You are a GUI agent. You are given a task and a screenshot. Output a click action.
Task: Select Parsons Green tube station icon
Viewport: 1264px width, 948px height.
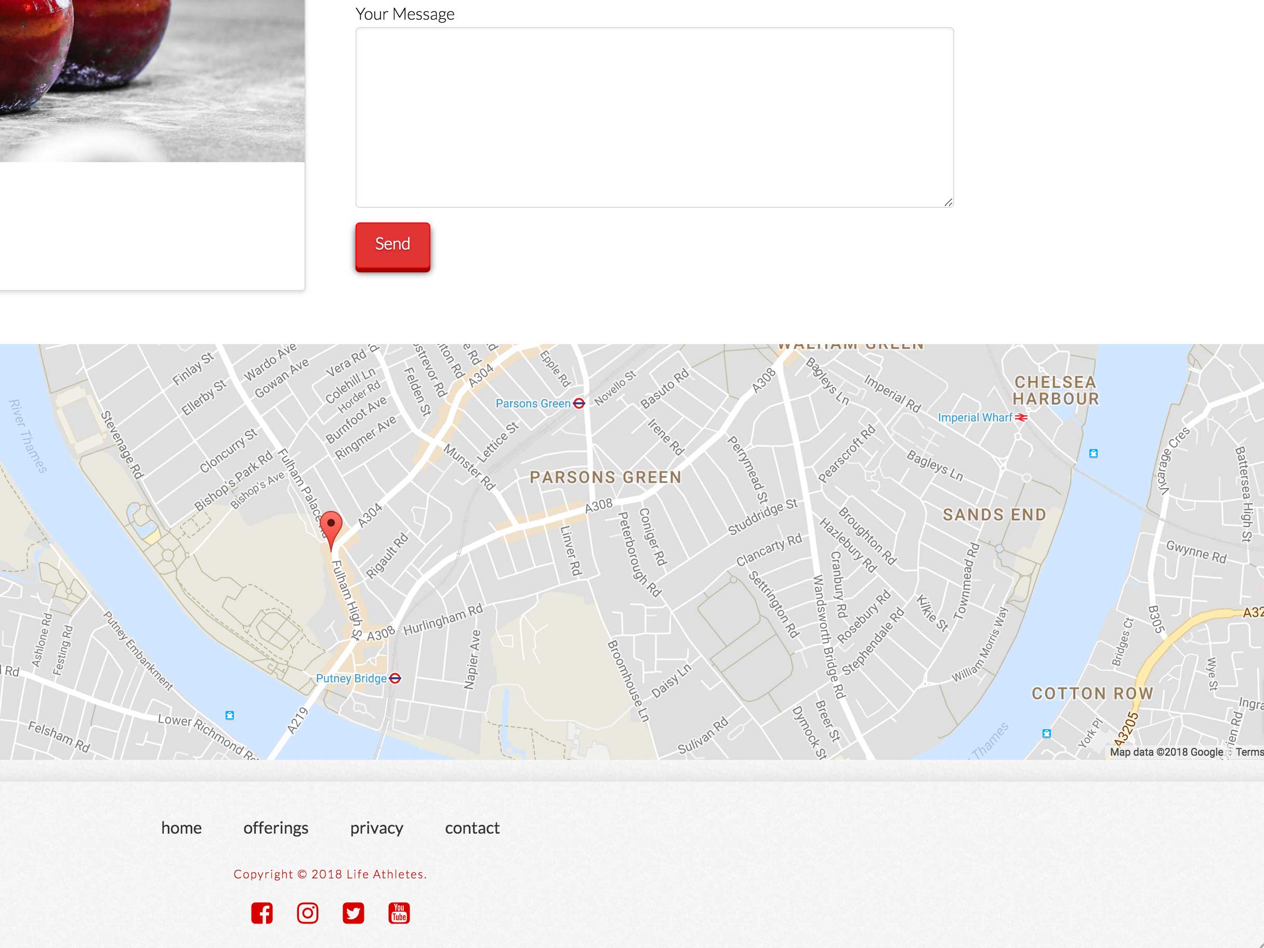(x=579, y=403)
